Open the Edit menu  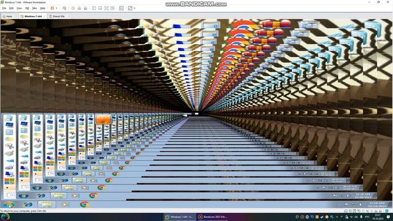tap(11, 8)
